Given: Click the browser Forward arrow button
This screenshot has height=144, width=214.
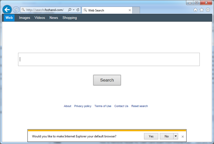Looking at the screenshot, I should (x=16, y=10).
